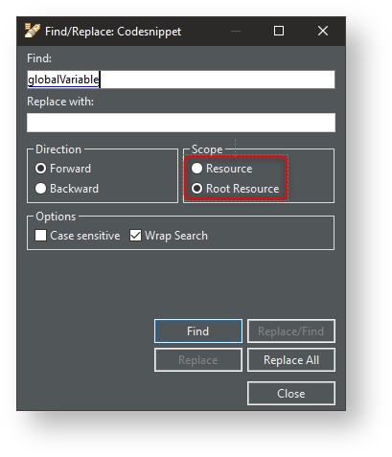The image size is (392, 457).
Task: Click the Replace All button
Action: click(291, 360)
